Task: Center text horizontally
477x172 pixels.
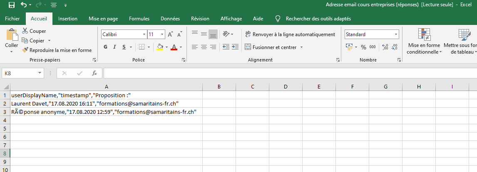Action: (x=204, y=47)
